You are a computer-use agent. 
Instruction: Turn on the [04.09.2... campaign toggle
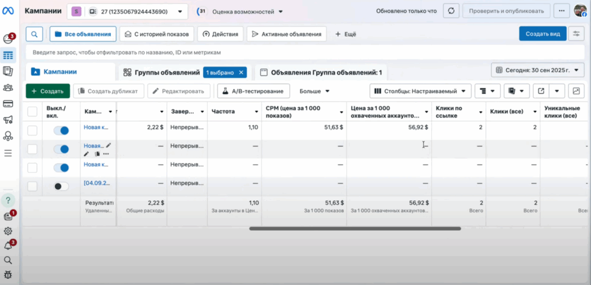click(x=61, y=186)
